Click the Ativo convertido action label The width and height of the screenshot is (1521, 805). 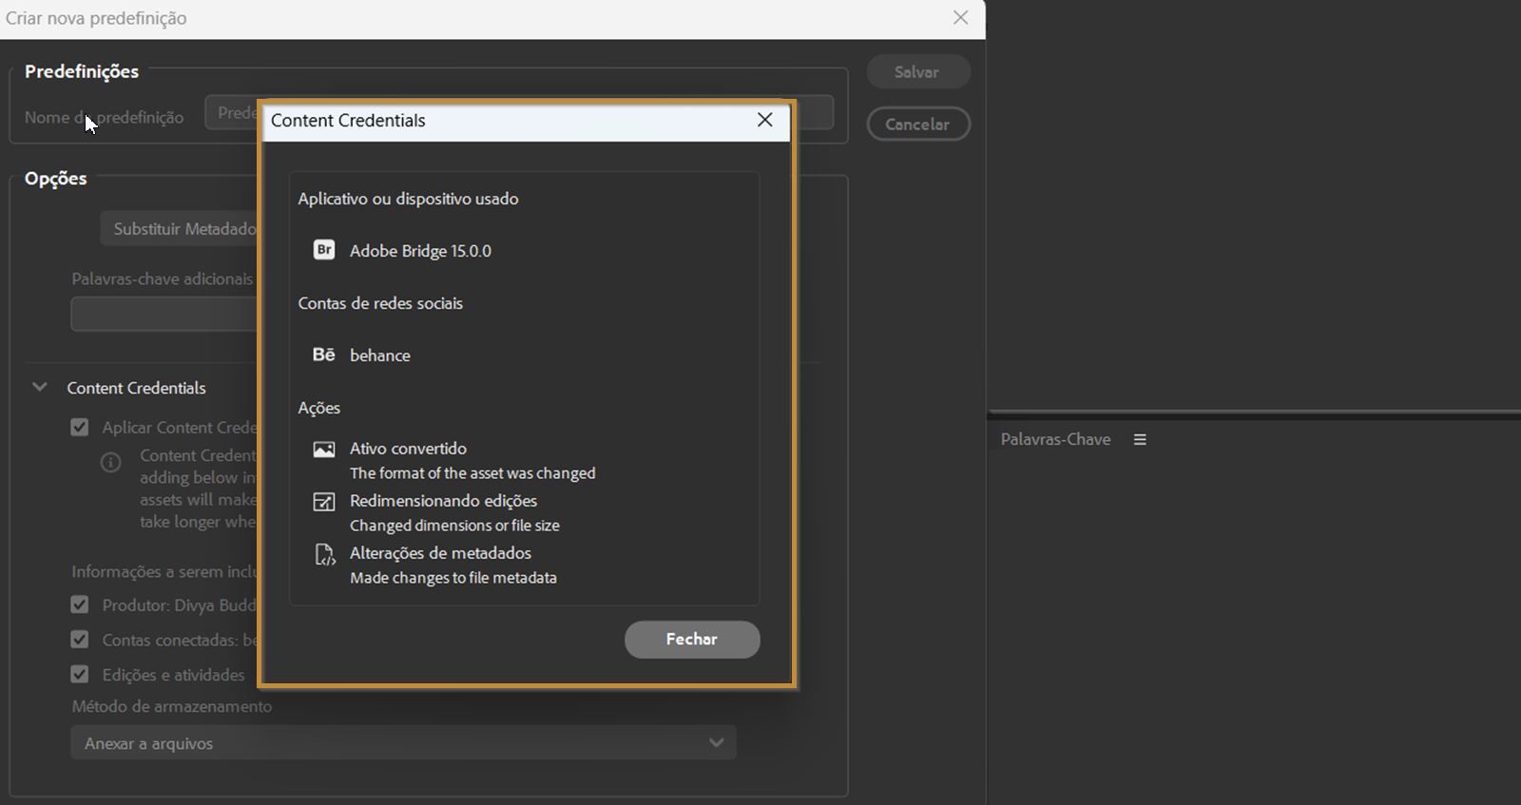[408, 449]
